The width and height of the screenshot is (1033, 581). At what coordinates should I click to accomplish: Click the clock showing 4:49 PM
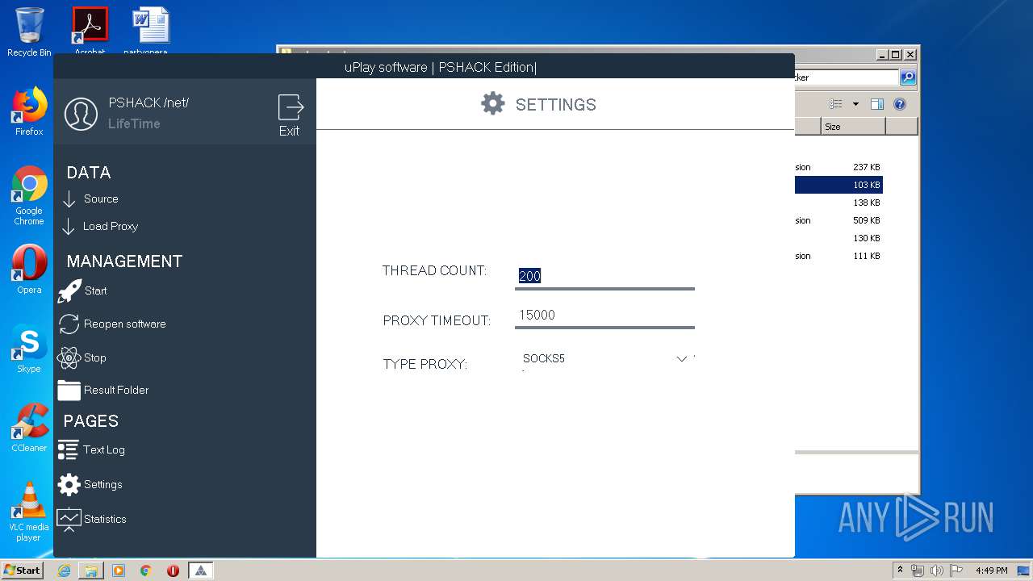(991, 571)
